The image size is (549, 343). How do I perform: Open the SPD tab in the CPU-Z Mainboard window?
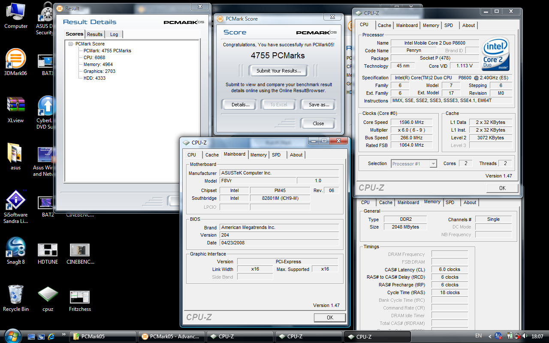pos(276,155)
